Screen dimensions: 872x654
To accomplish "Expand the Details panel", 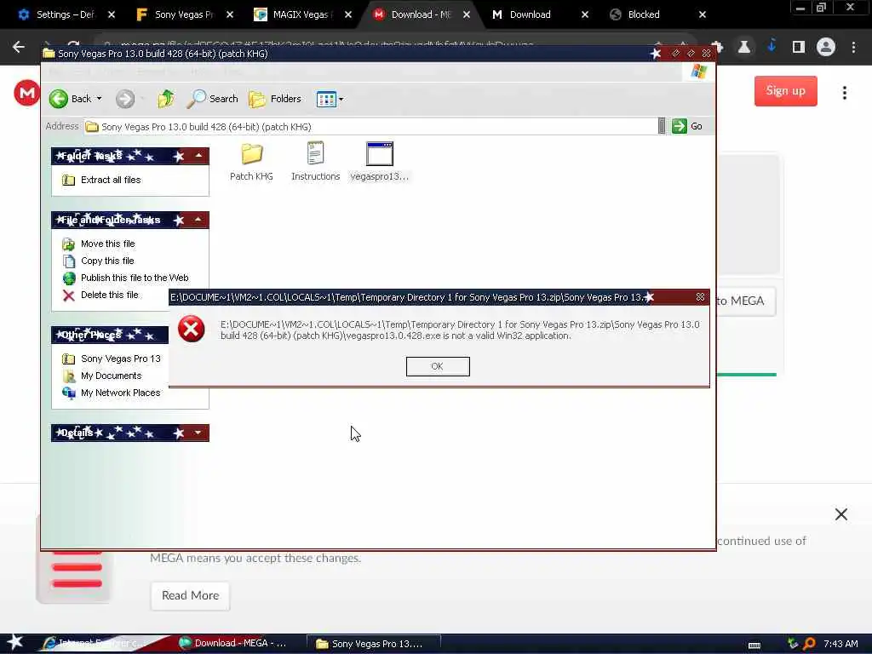I will (198, 433).
